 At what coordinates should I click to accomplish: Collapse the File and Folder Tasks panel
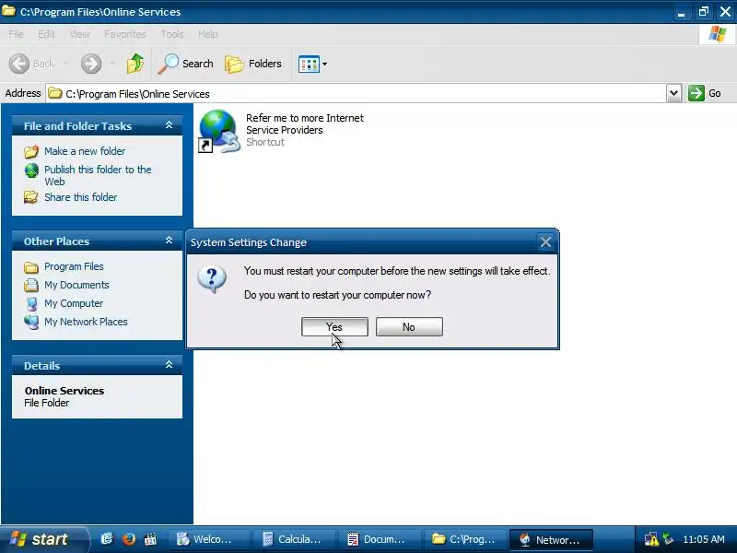pyautogui.click(x=169, y=125)
